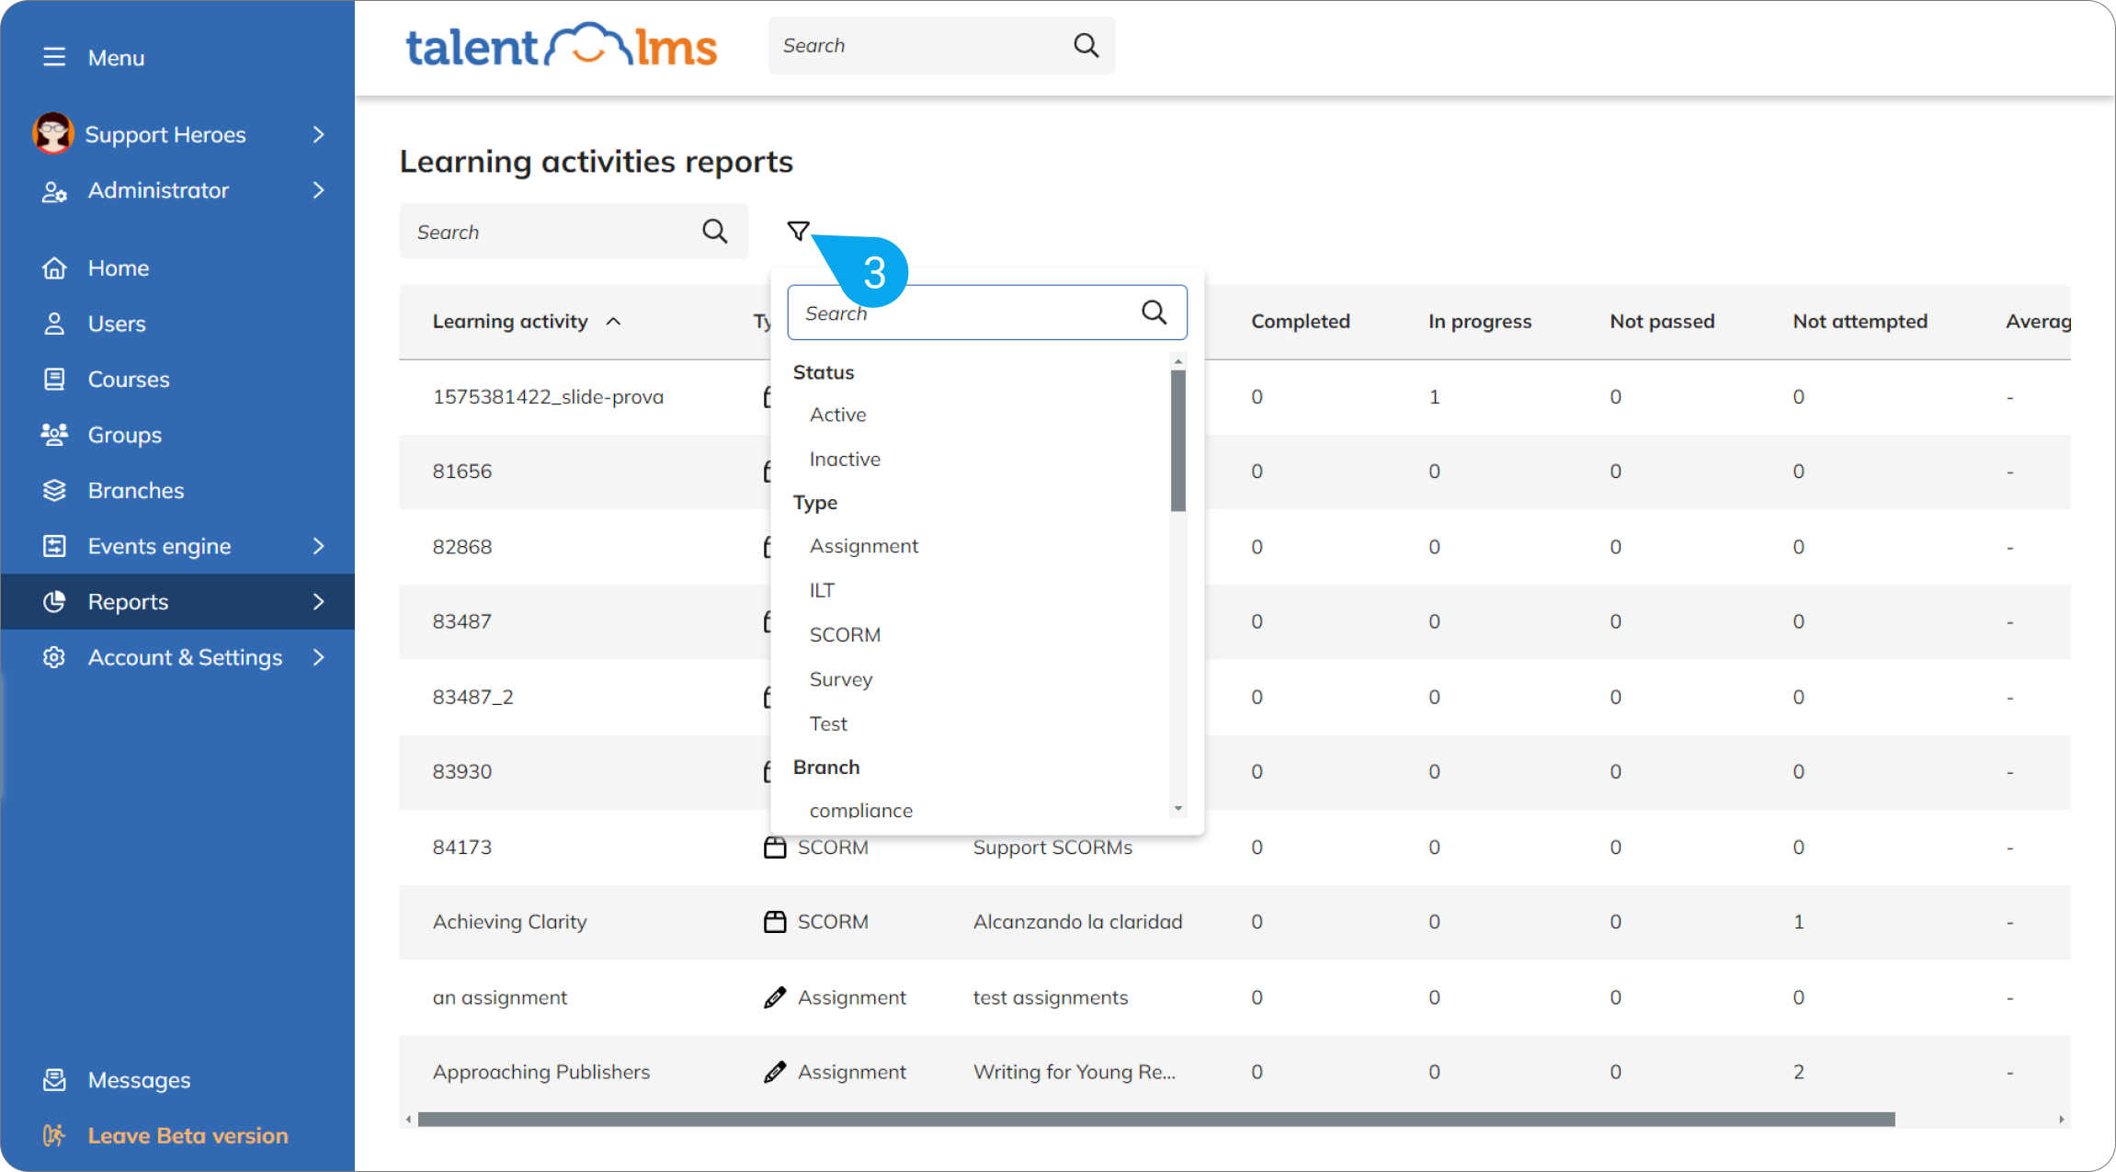Open Branches via layers icon
The width and height of the screenshot is (2116, 1172).
tap(54, 491)
